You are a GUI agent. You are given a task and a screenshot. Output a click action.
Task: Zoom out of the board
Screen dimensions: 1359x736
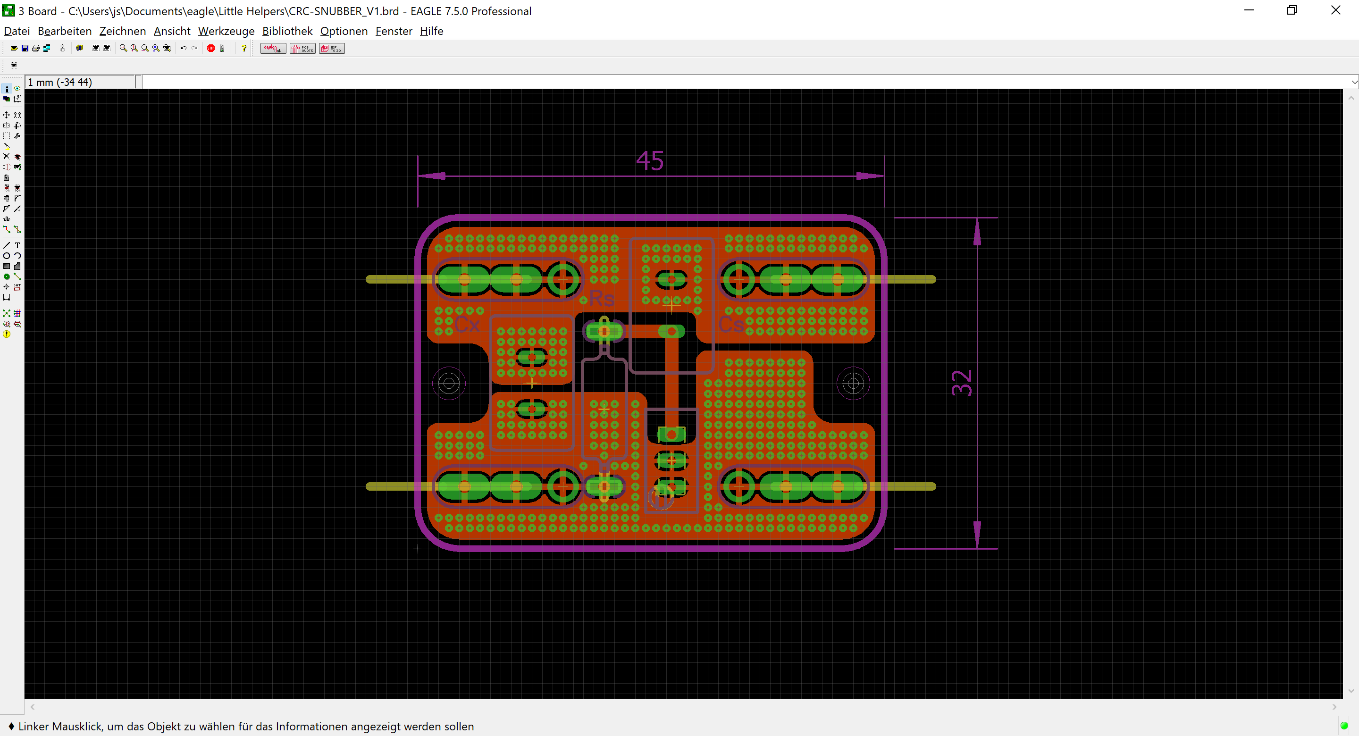[145, 48]
